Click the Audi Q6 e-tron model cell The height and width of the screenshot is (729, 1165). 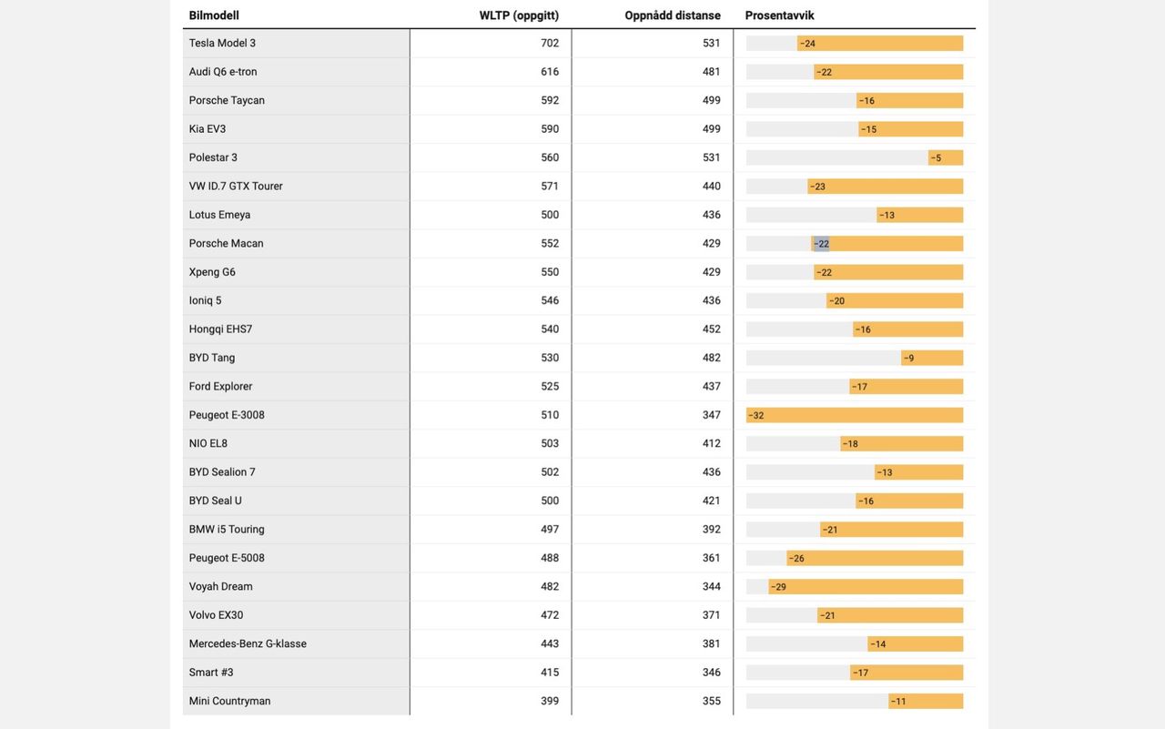pyautogui.click(x=223, y=72)
